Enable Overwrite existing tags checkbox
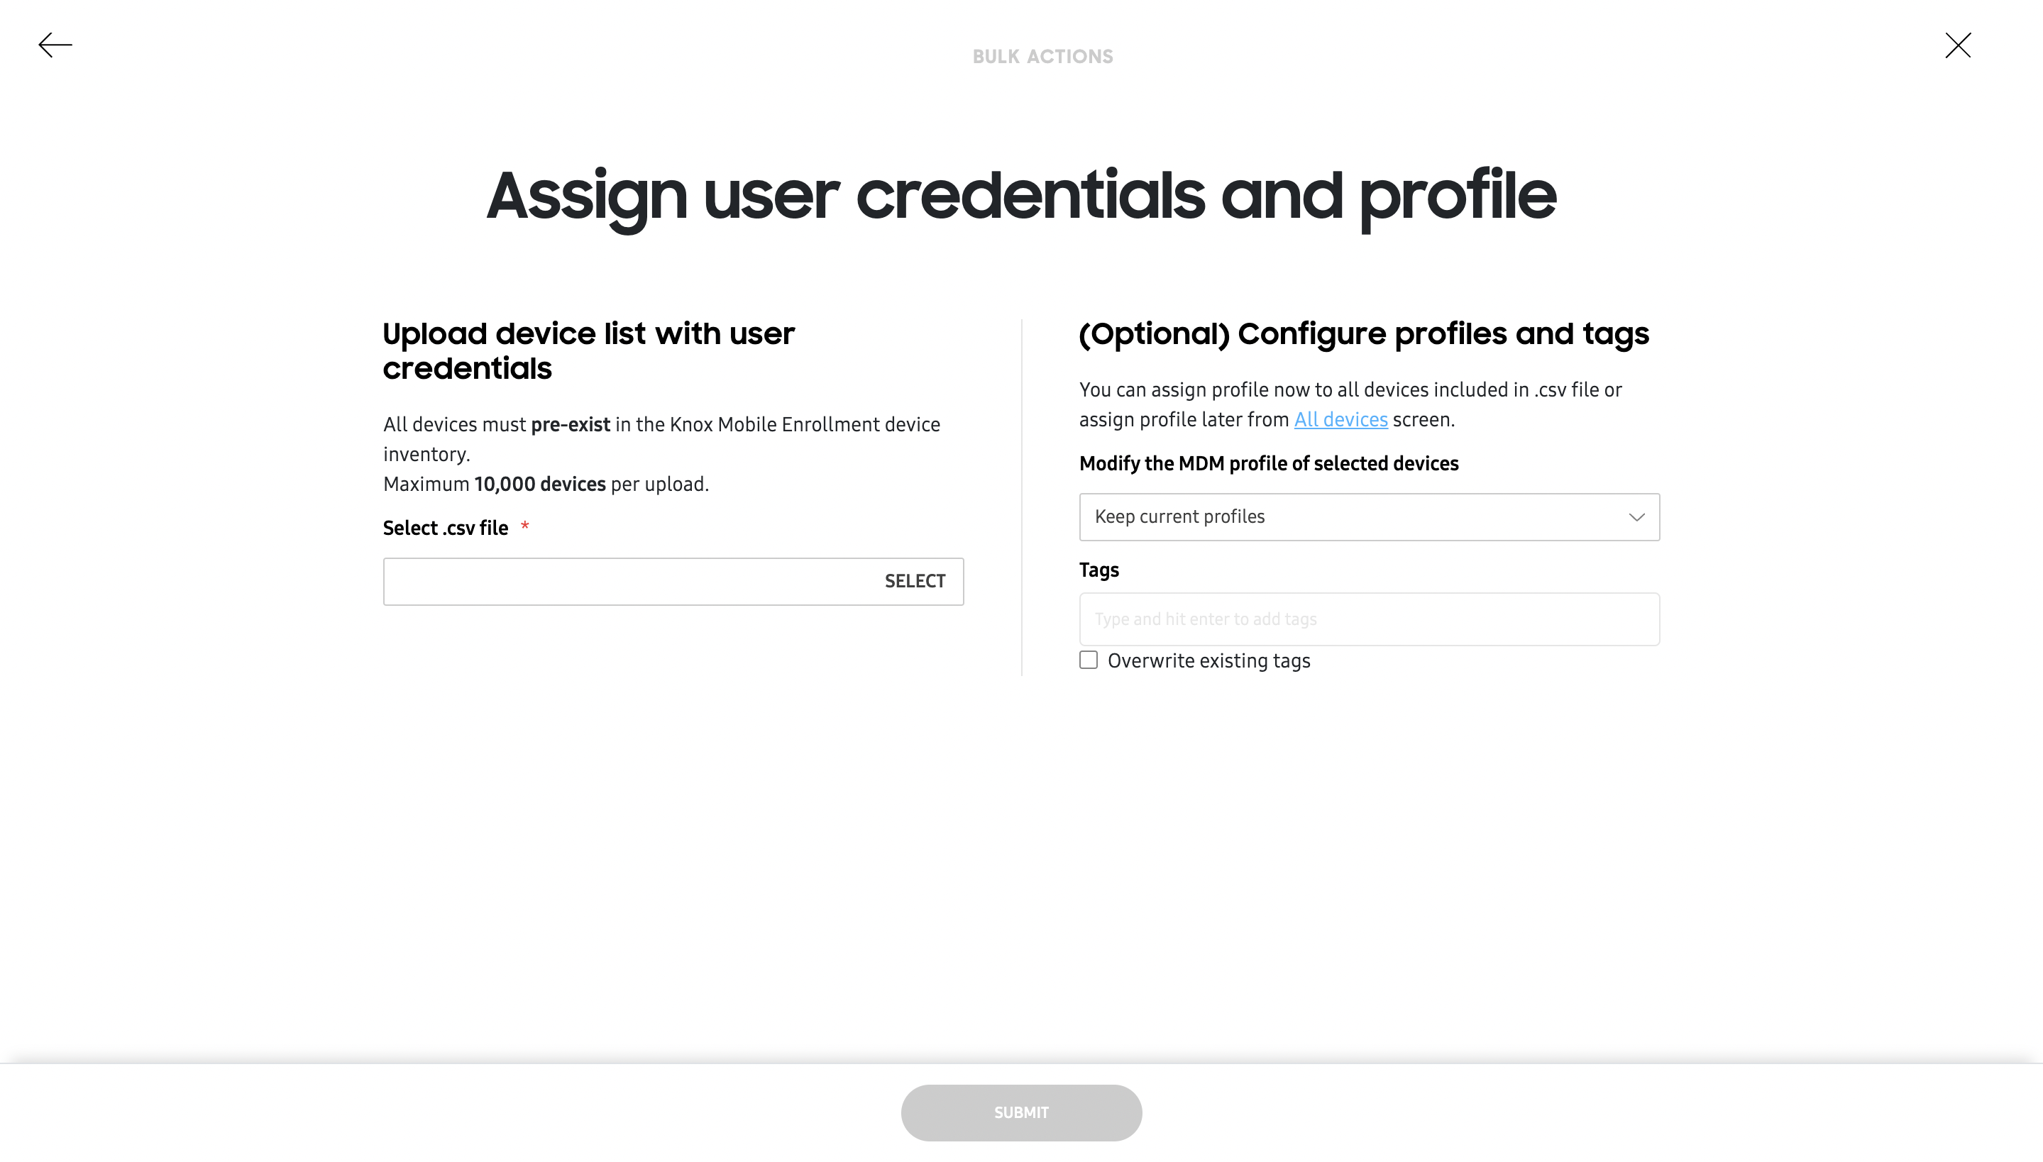This screenshot has height=1162, width=2043. click(1088, 660)
